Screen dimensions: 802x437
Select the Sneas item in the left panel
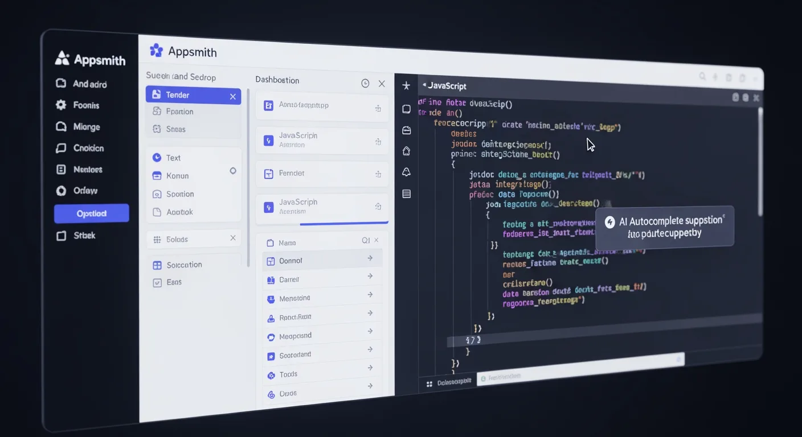point(193,129)
